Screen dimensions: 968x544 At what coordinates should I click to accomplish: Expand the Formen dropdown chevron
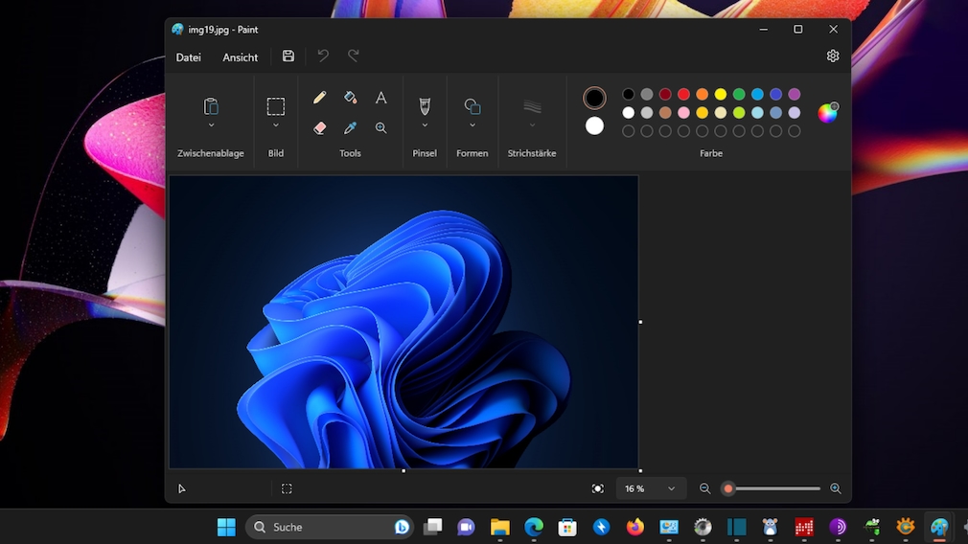(x=472, y=125)
